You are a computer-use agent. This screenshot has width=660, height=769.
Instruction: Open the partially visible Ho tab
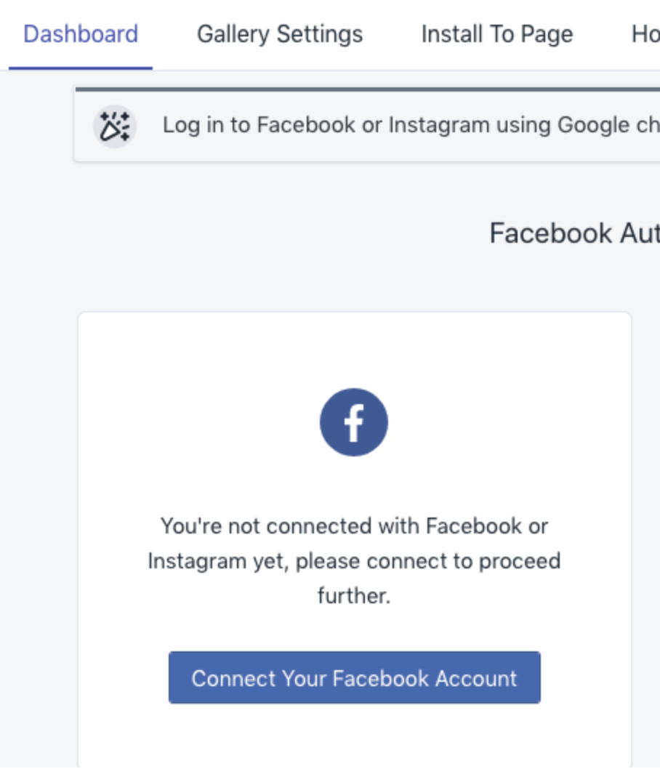(x=645, y=34)
